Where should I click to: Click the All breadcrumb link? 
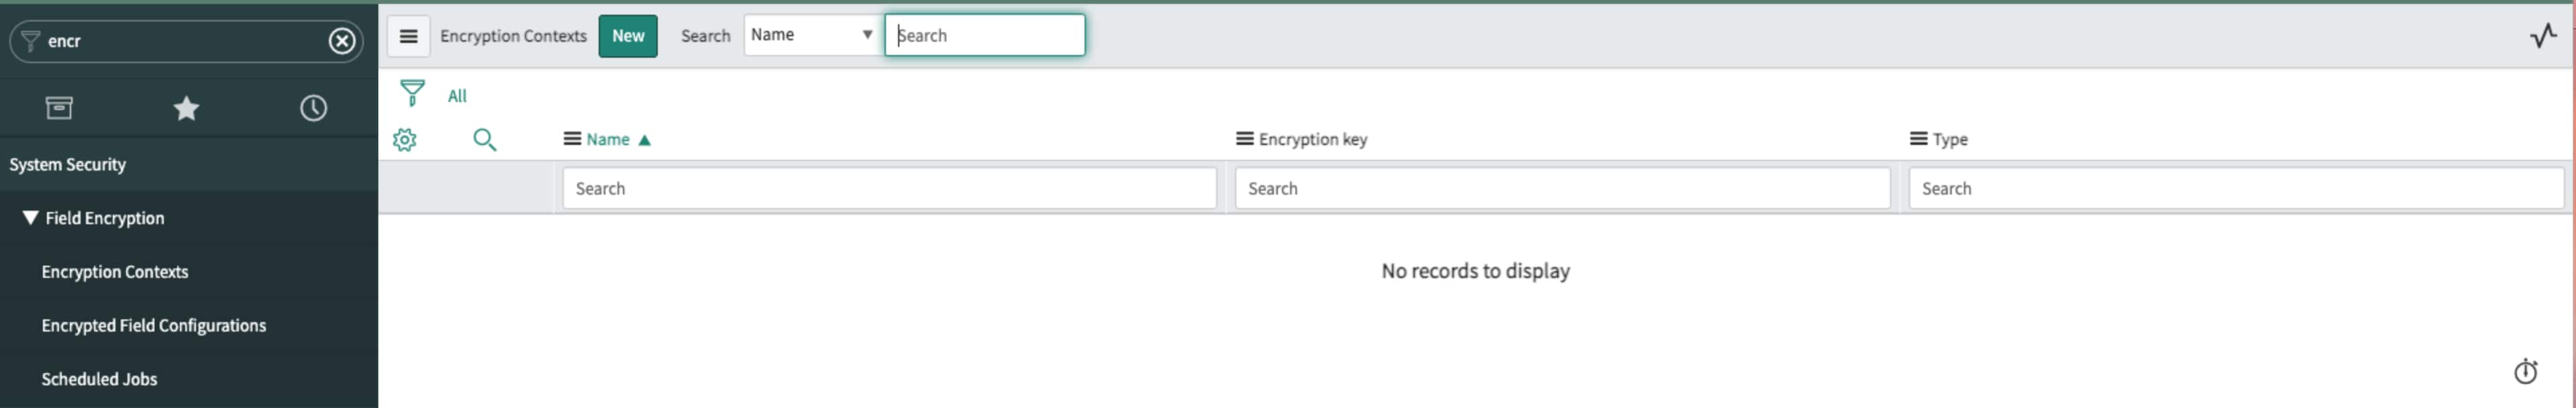[457, 95]
